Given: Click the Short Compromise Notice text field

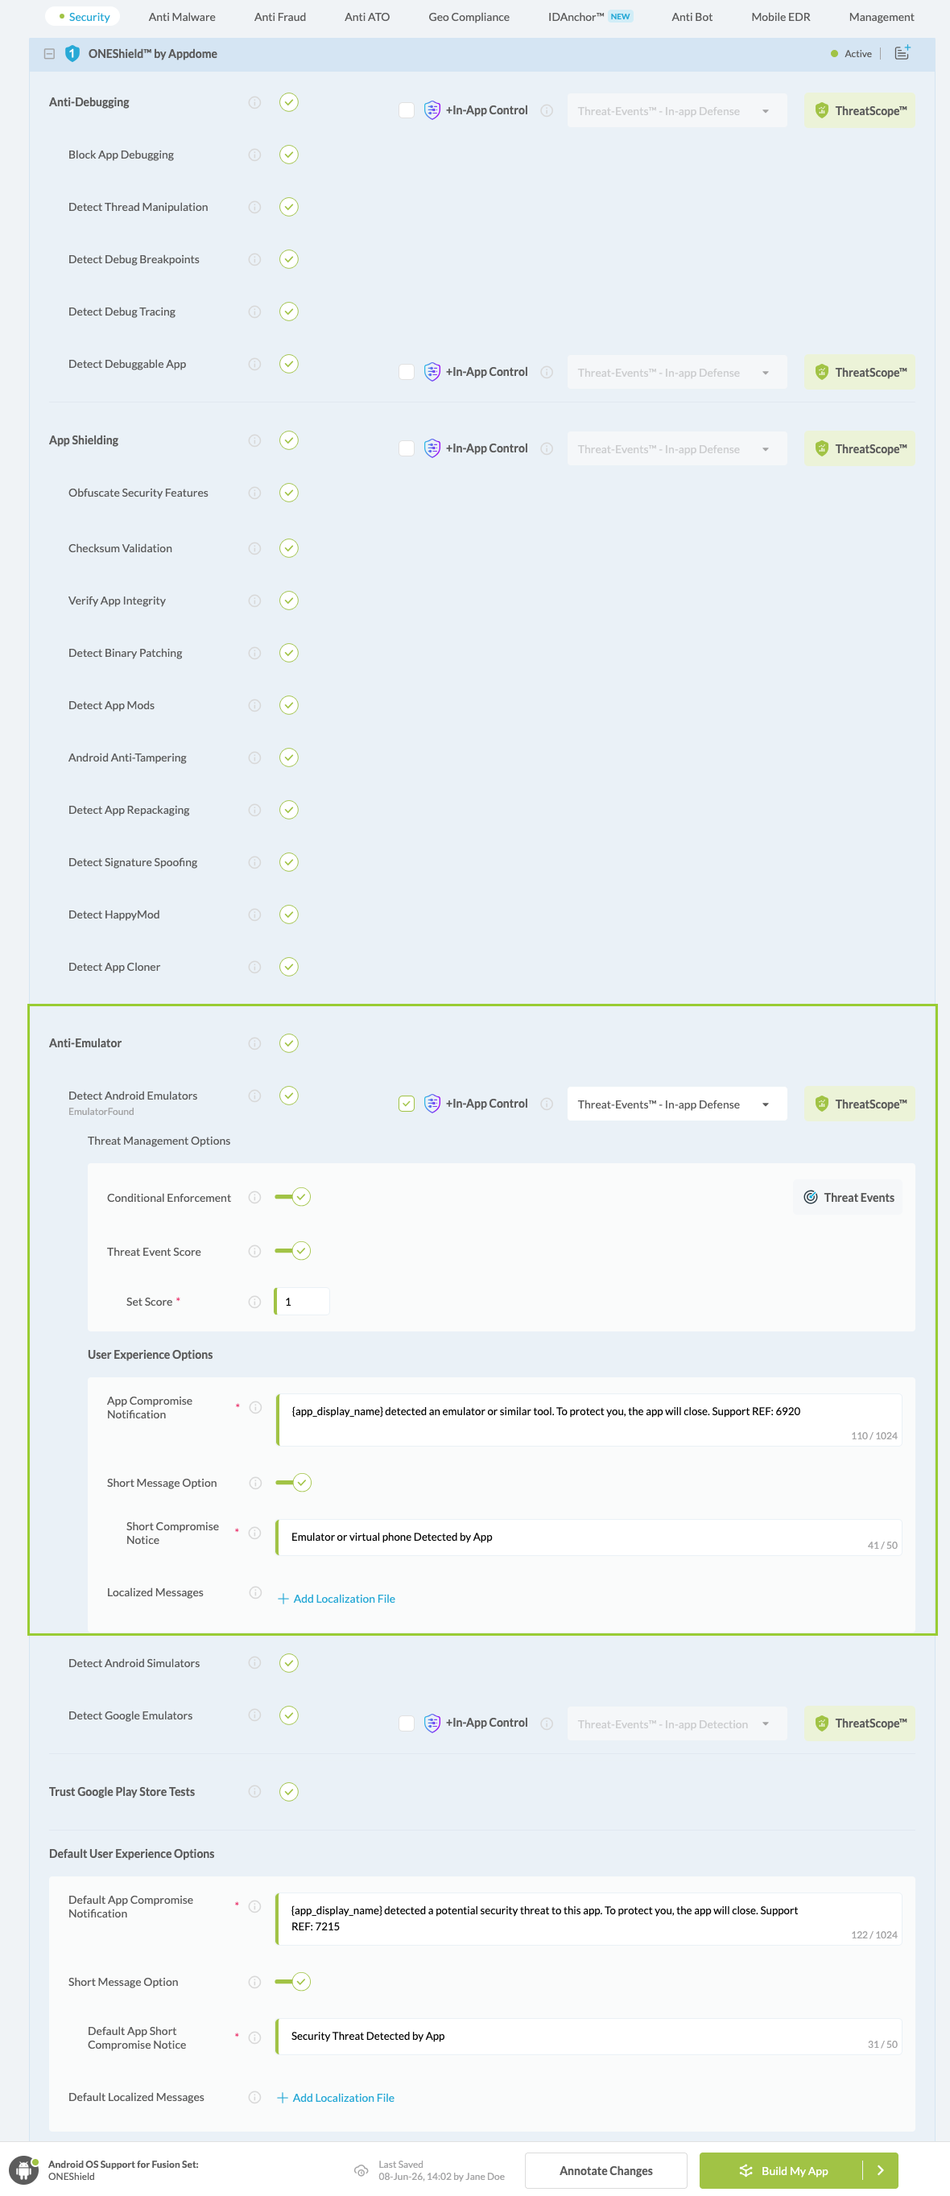Looking at the screenshot, I should click(589, 1537).
